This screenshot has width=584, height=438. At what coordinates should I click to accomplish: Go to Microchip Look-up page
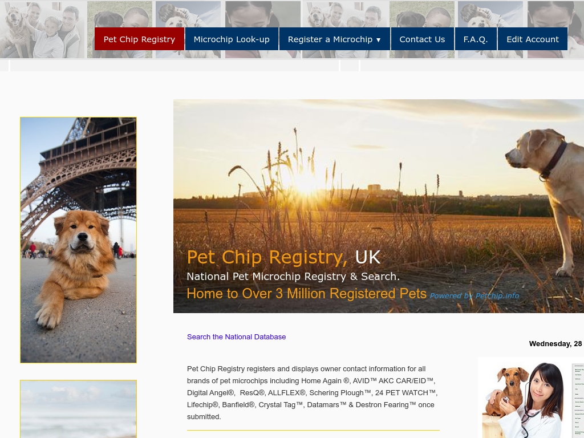tap(232, 39)
